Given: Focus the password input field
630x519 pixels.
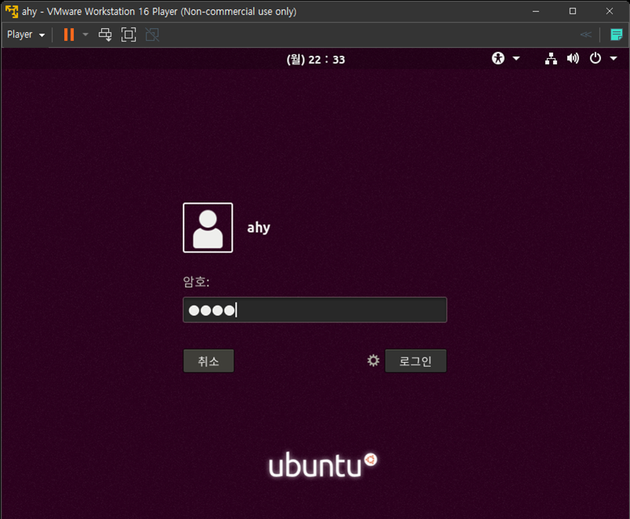Looking at the screenshot, I should [315, 310].
